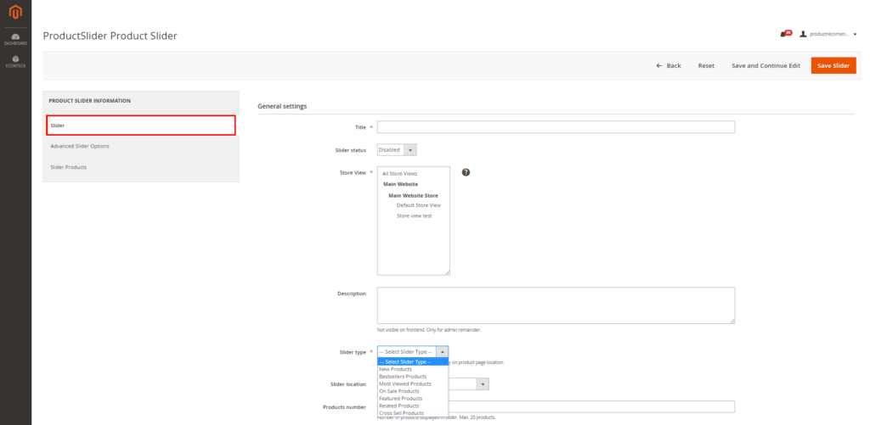Choose Bestsellers Products from the list
Image resolution: width=870 pixels, height=425 pixels.
[403, 376]
